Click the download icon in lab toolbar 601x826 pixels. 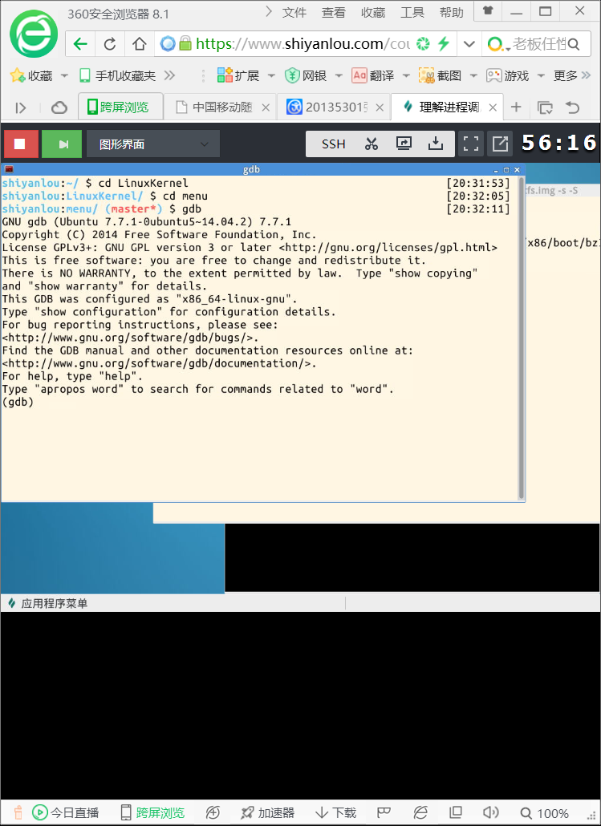coord(436,144)
